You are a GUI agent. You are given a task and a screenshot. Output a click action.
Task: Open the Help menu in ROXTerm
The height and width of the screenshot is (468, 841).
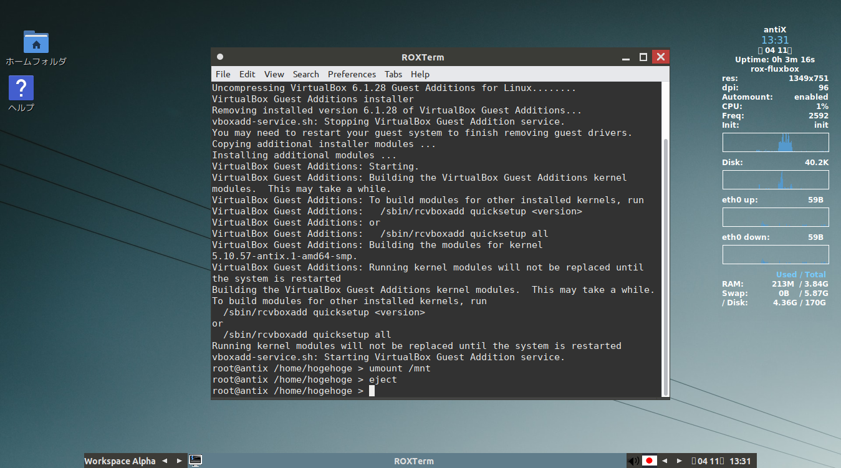point(420,74)
